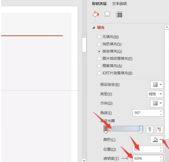Select 幻灯片背景填充 radio option
The width and height of the screenshot is (169, 162).
click(99, 73)
